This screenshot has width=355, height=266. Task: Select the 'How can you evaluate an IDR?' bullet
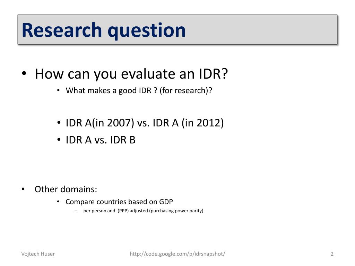(131, 74)
